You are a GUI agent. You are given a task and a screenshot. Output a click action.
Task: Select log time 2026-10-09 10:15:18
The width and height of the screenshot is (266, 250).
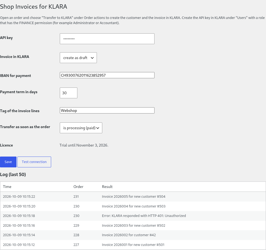click(19, 216)
